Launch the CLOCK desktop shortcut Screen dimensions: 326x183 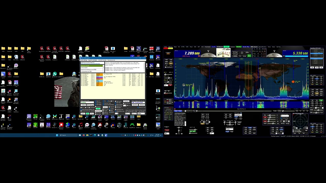pyautogui.click(x=29, y=125)
